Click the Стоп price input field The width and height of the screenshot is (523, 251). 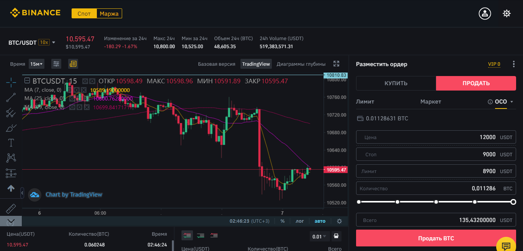click(436, 154)
